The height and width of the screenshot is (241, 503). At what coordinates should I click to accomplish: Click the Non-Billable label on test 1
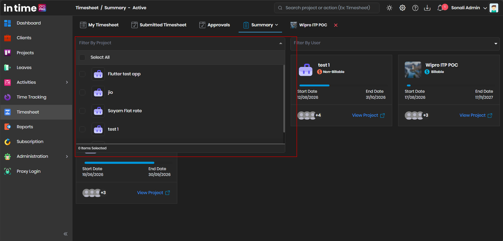pos(334,72)
